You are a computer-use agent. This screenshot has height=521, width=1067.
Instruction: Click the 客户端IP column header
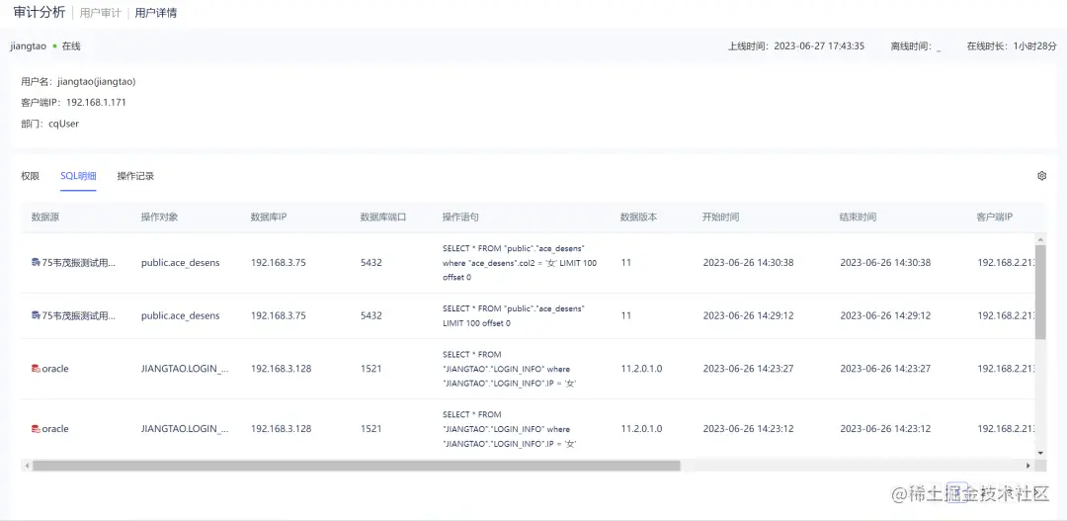coord(995,217)
